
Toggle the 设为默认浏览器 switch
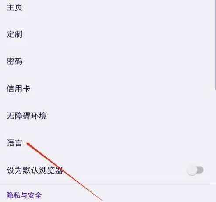[195, 170]
